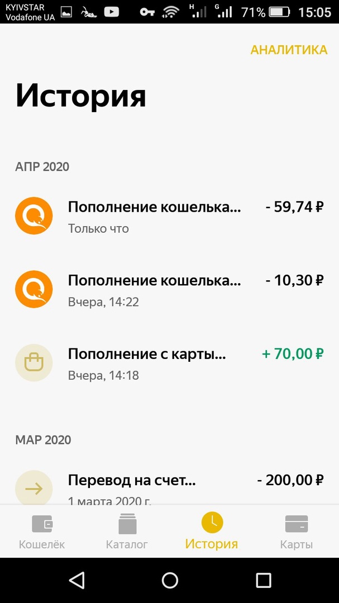This screenshot has height=603, width=339.
Task: Tap shopping bag icon of card top-up
Action: (x=34, y=363)
